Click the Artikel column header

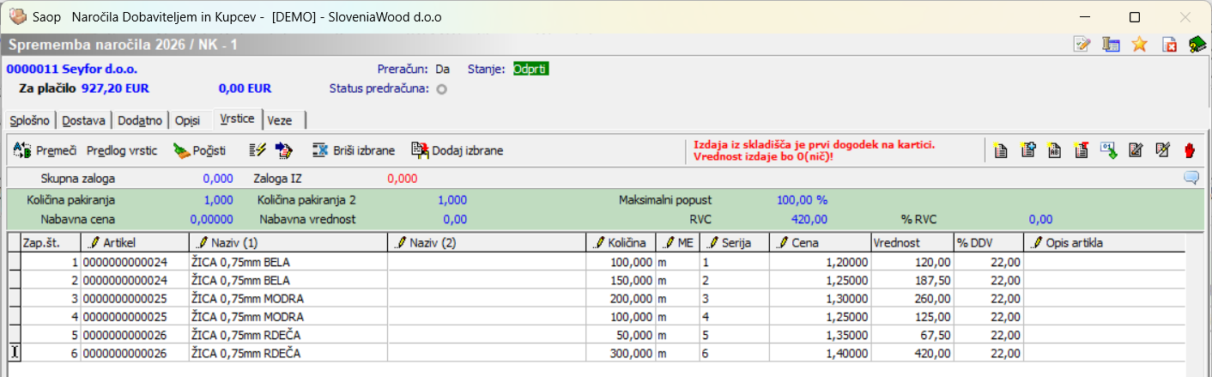133,242
